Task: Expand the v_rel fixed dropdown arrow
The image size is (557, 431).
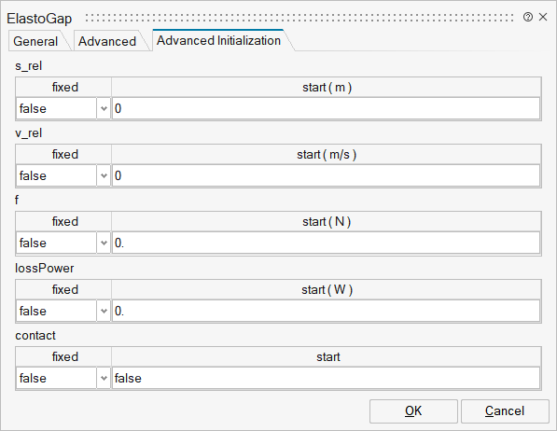Action: (104, 176)
